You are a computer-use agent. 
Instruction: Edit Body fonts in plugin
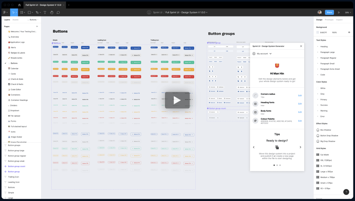pyautogui.click(x=300, y=112)
